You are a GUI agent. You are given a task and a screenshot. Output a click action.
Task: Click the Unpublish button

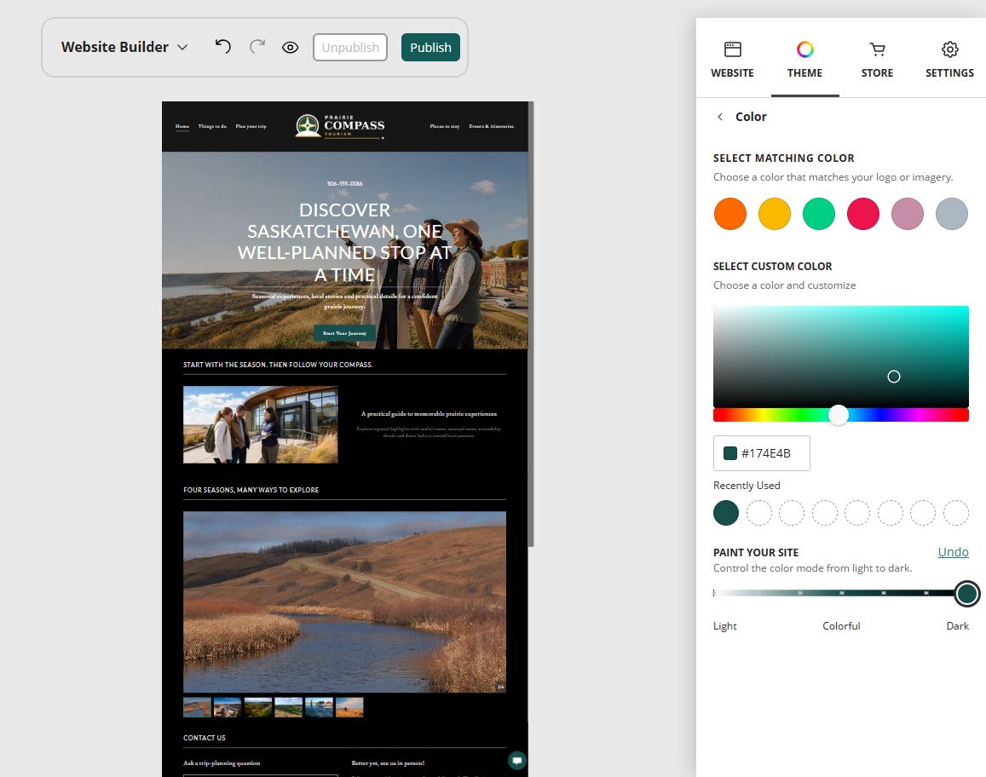(350, 47)
